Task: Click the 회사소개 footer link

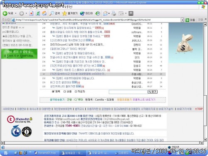Action: pyautogui.click(x=34, y=109)
